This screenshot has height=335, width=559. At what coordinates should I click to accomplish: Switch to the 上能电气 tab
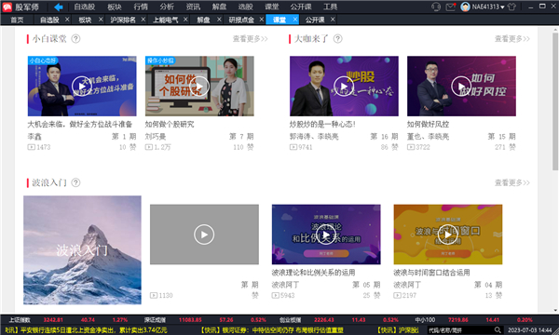click(x=166, y=20)
